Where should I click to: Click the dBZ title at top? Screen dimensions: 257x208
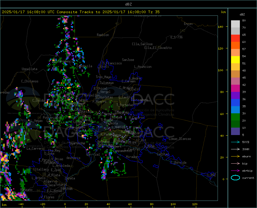128,4
